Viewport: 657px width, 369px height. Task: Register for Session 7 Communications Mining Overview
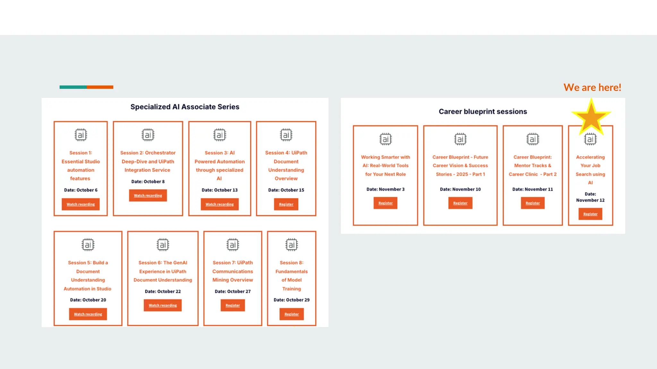tap(233, 305)
